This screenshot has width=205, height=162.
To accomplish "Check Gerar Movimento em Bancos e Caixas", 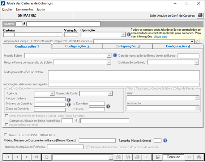I will point(6,116).
